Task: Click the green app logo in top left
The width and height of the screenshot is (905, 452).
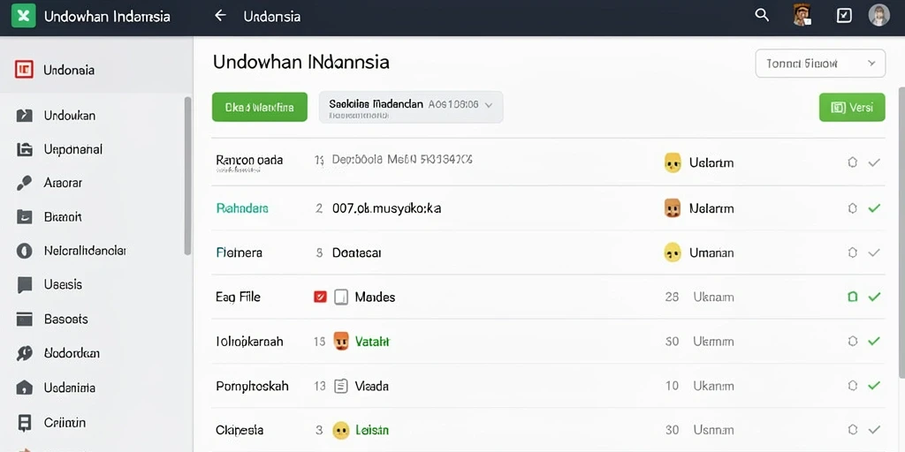Action: pyautogui.click(x=23, y=16)
